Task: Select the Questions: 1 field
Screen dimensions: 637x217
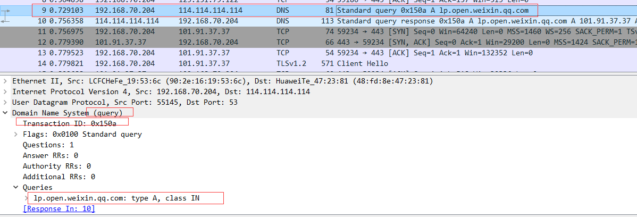Action: [48, 145]
